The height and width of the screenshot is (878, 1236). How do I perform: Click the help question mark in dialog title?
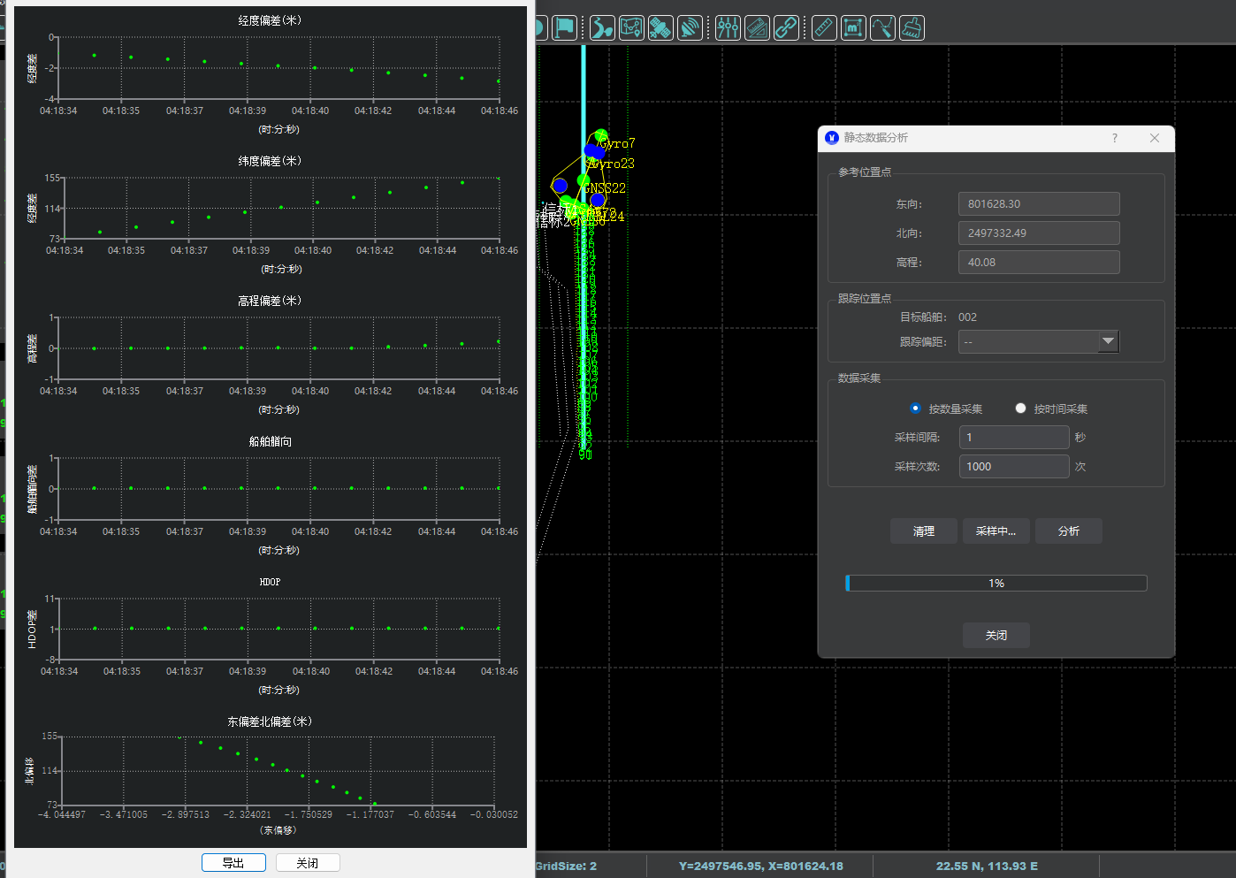pyautogui.click(x=1115, y=138)
